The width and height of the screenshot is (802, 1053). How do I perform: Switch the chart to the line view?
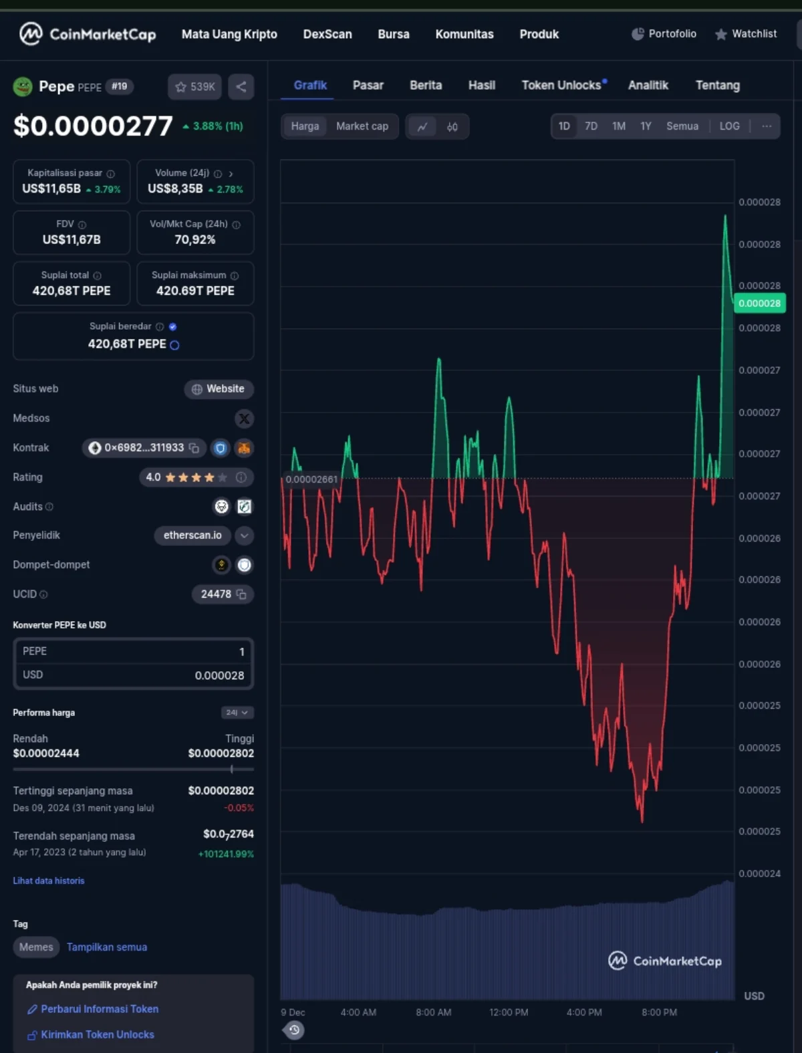pos(422,126)
